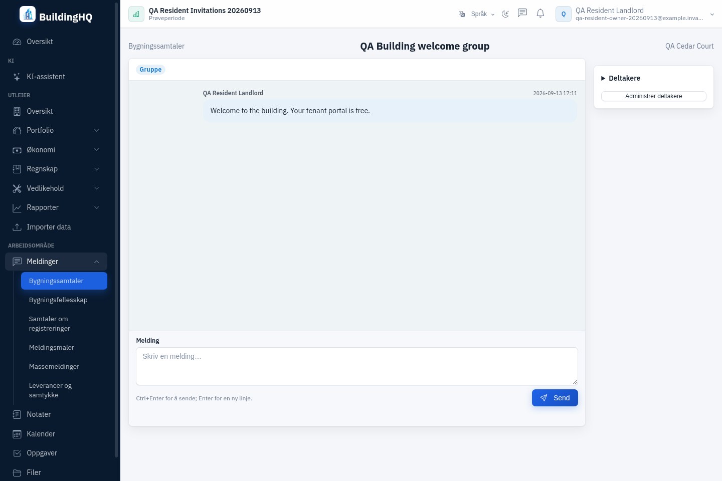Open Importer data in sidebar
The height and width of the screenshot is (481, 722).
(x=56, y=227)
